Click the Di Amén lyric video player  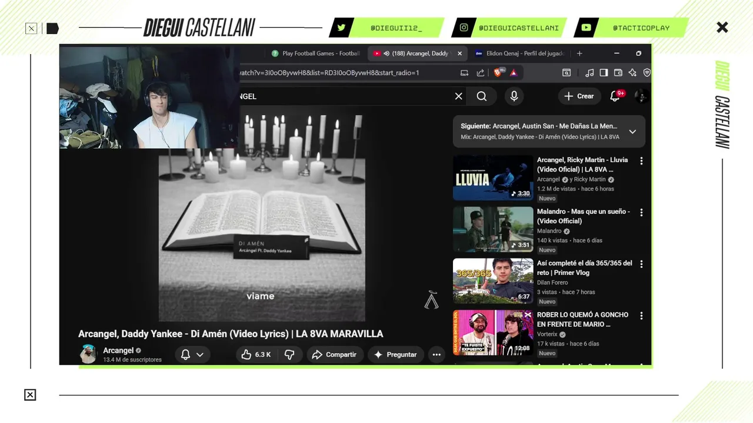[262, 219]
